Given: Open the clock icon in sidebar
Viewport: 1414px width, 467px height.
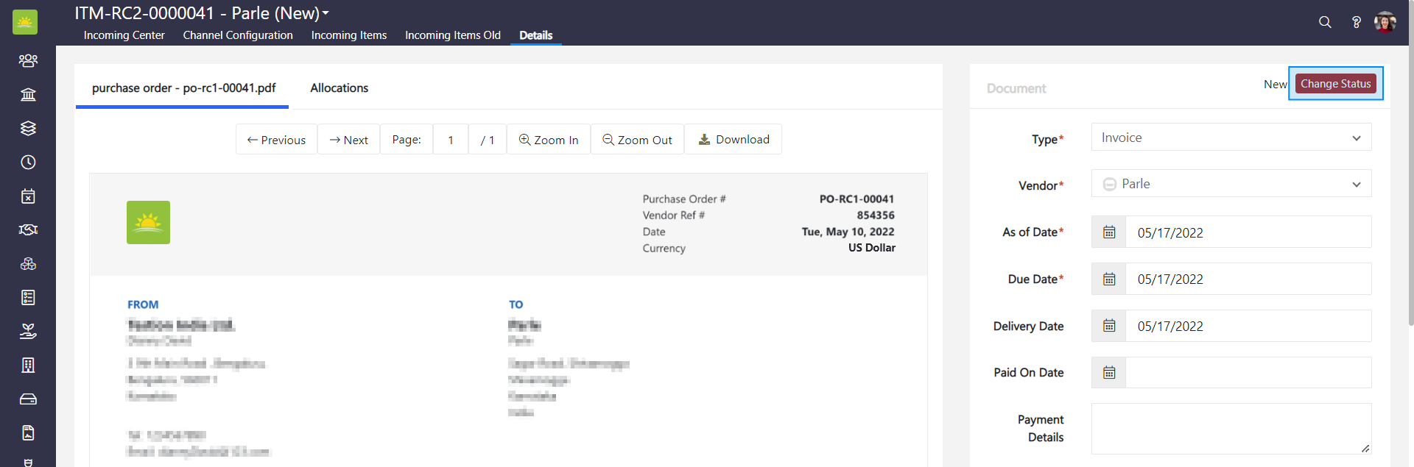Looking at the screenshot, I should point(28,162).
